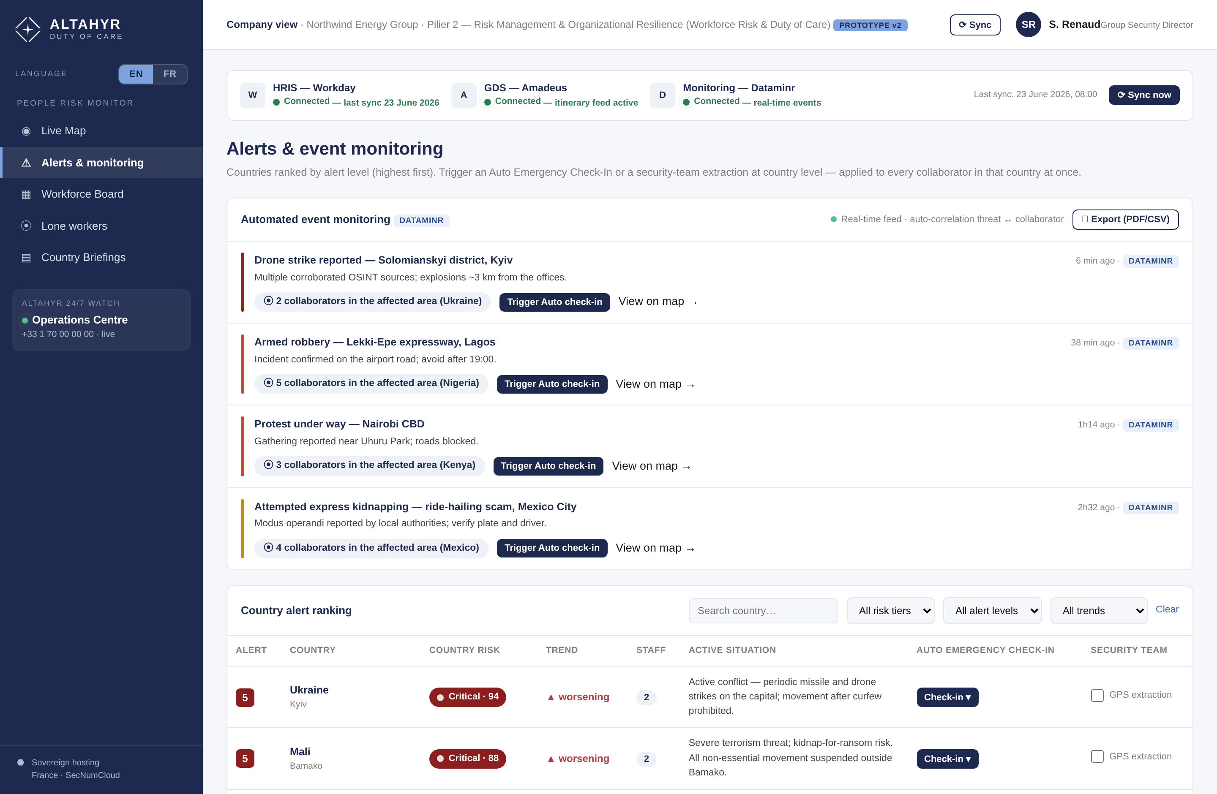Click the 5 collaborators Nigeria chip

pos(371,383)
